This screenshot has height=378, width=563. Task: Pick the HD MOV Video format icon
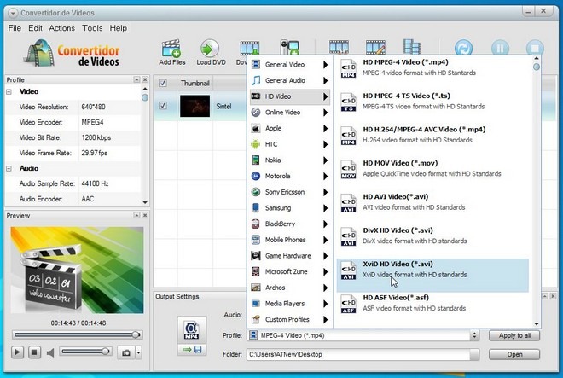pyautogui.click(x=348, y=169)
